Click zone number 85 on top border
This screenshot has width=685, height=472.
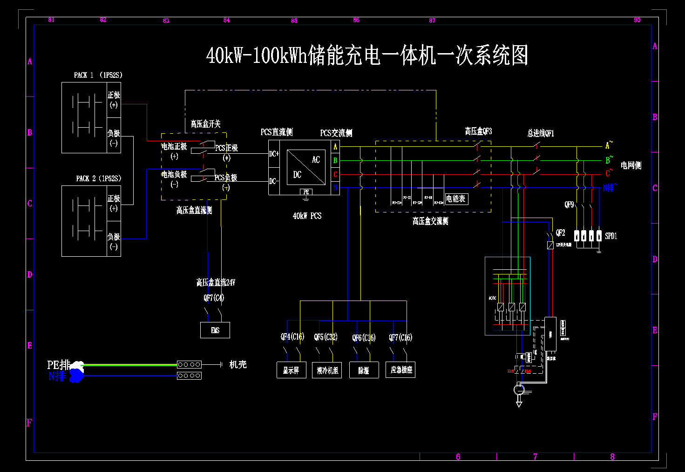(x=294, y=21)
